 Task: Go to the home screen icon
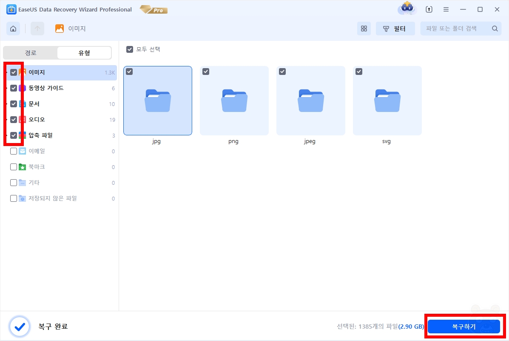pos(13,29)
